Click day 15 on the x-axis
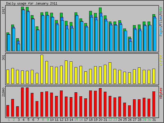Screen dimensions: 164x123 coord(76,120)
